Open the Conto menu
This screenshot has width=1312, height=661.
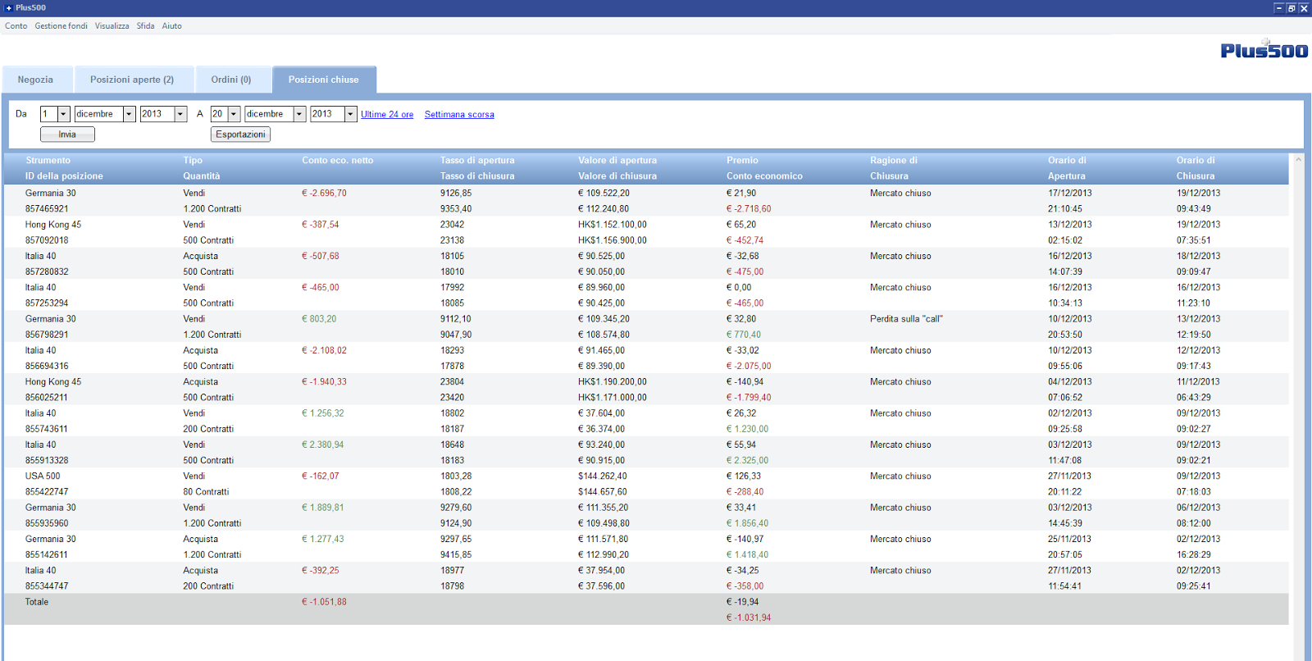click(16, 26)
